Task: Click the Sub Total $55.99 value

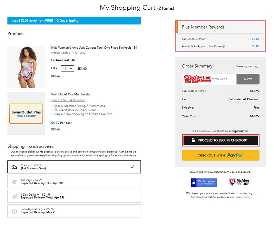Action: (255, 91)
